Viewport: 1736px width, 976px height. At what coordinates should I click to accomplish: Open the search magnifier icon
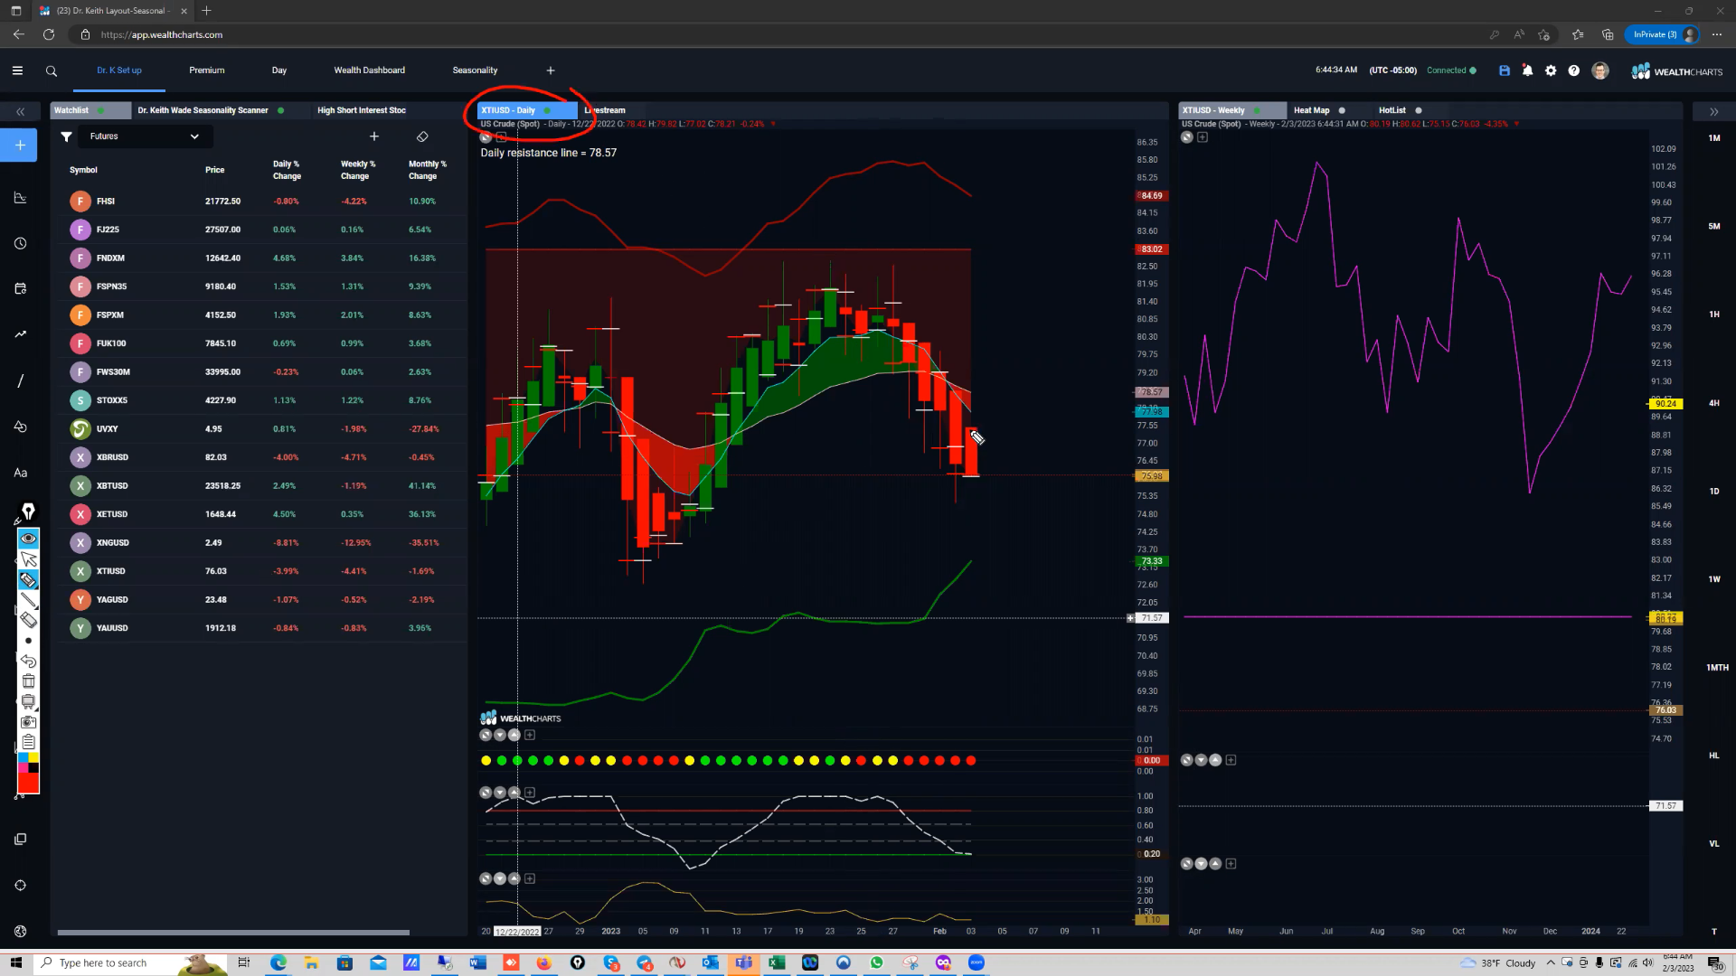(52, 70)
